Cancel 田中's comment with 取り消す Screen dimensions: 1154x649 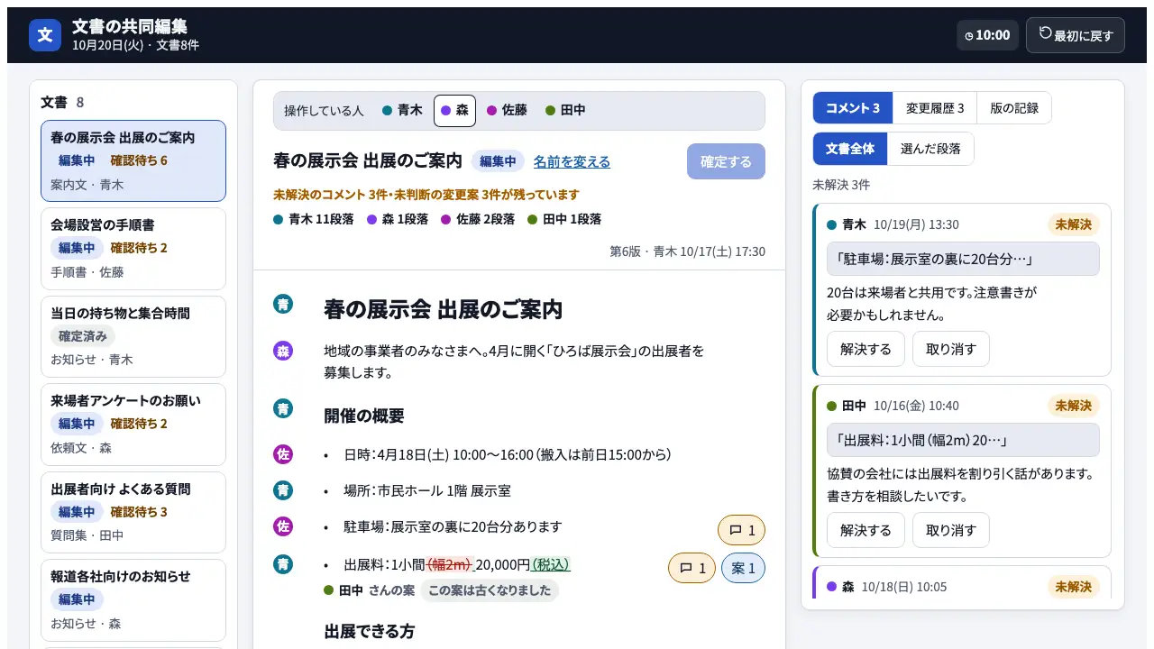[951, 530]
